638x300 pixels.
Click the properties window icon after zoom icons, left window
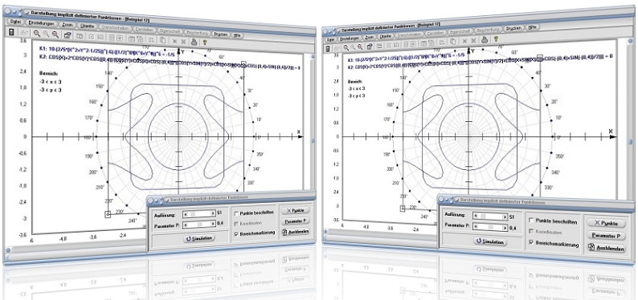click(x=67, y=35)
